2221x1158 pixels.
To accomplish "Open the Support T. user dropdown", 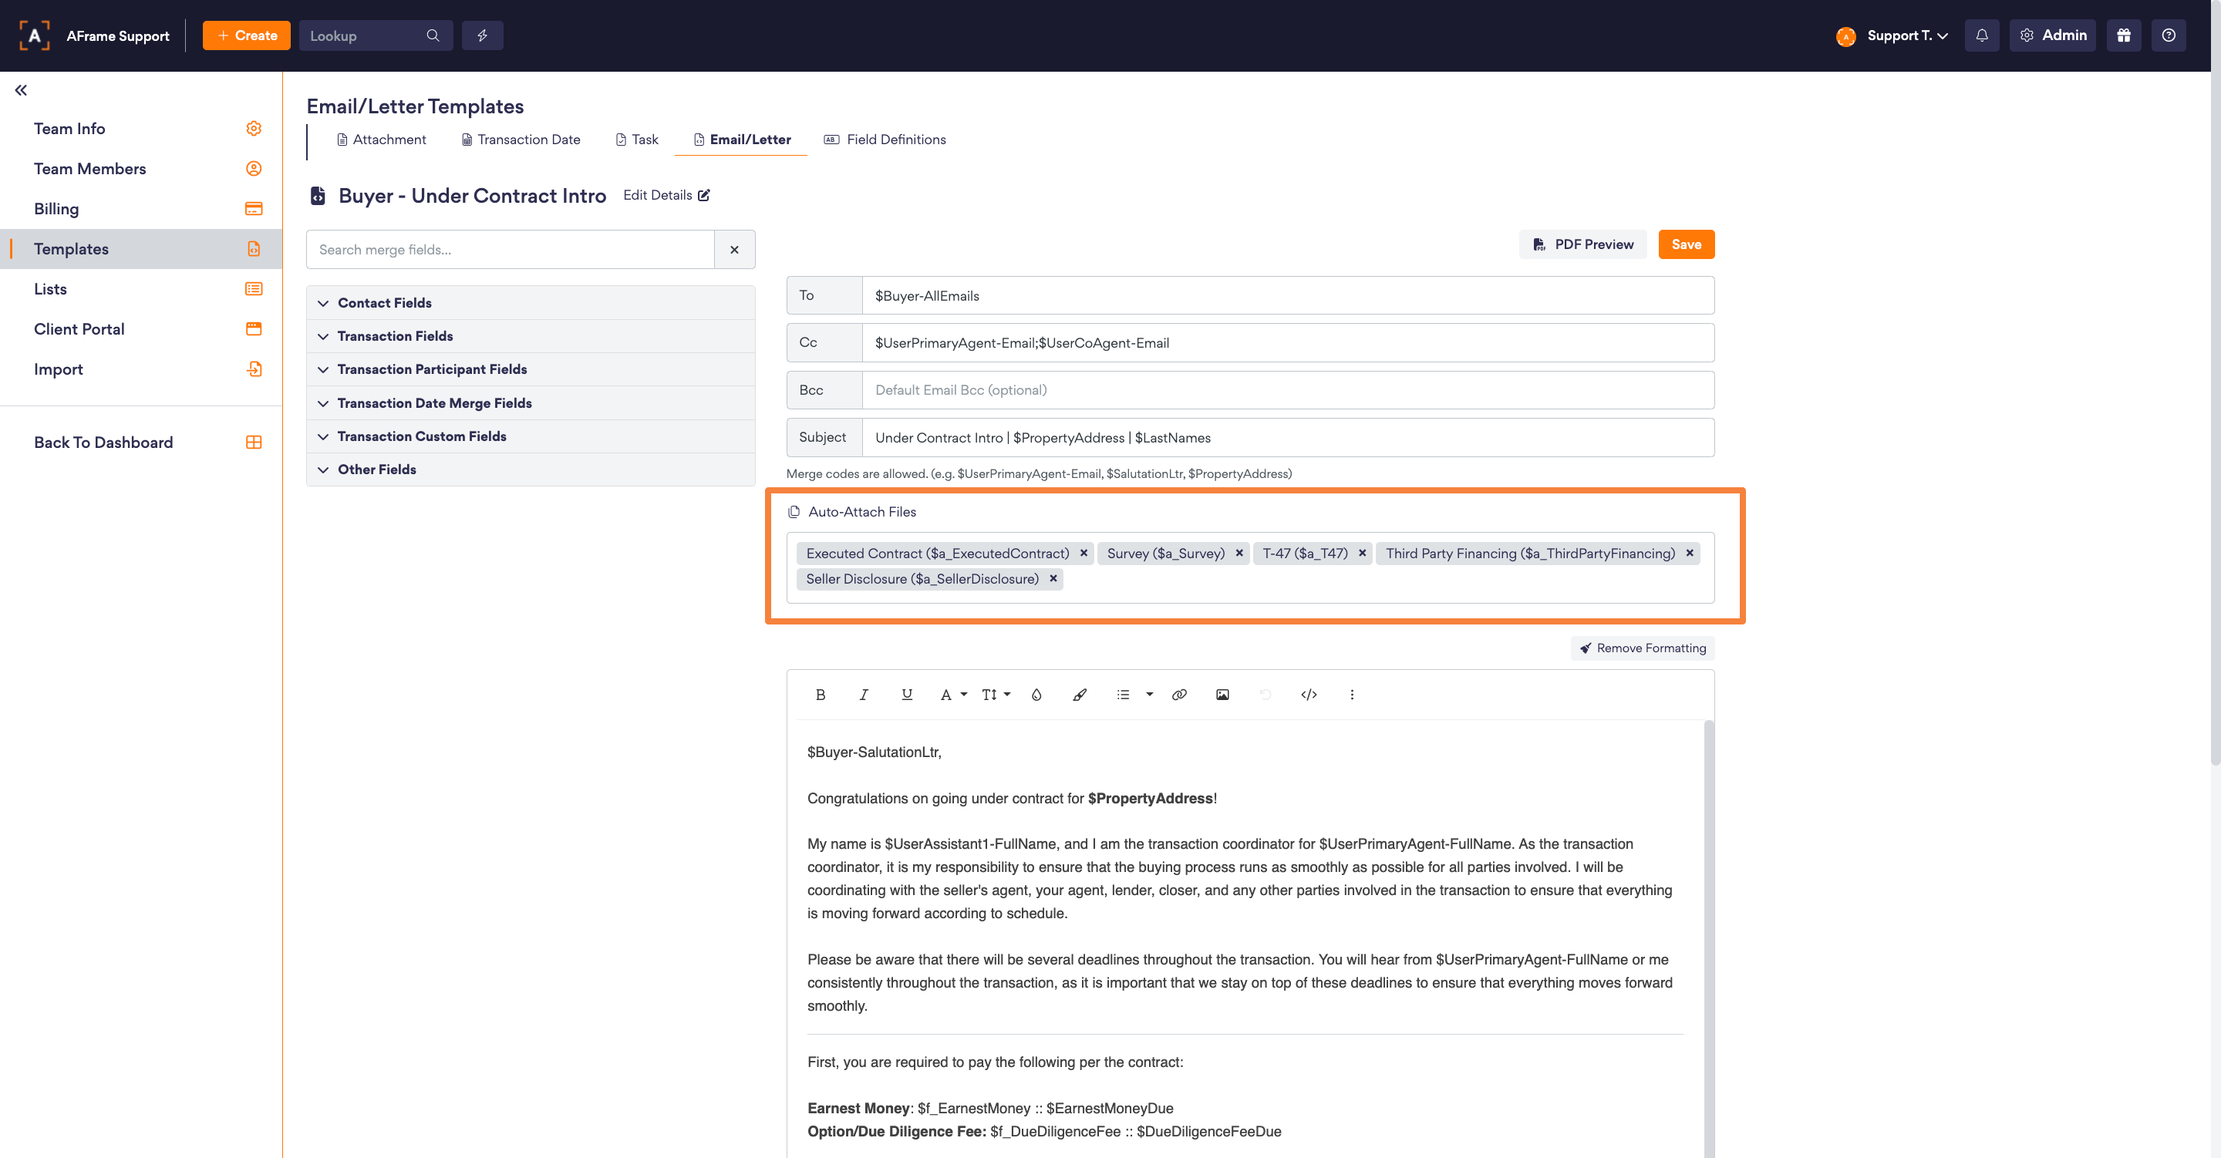I will (x=1906, y=35).
